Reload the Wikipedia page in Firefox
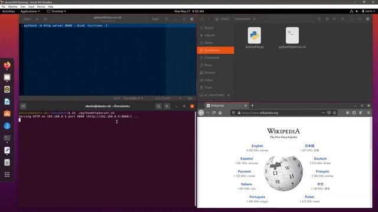 click(214, 112)
